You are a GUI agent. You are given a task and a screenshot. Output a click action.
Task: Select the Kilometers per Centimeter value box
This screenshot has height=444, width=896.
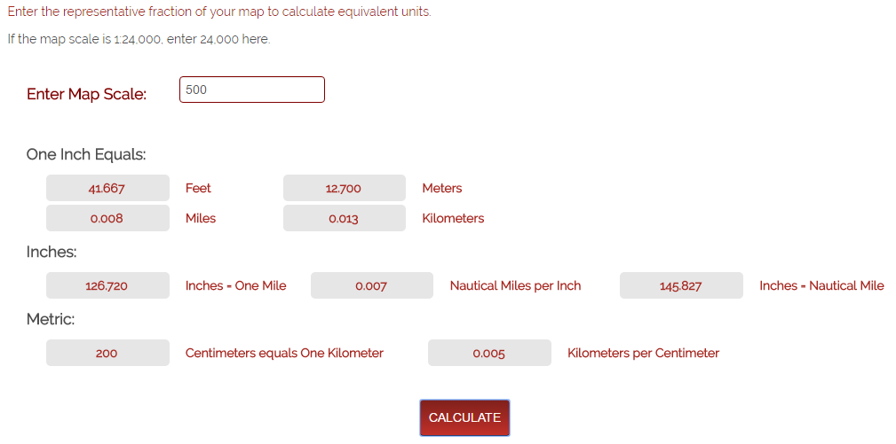[x=488, y=353]
